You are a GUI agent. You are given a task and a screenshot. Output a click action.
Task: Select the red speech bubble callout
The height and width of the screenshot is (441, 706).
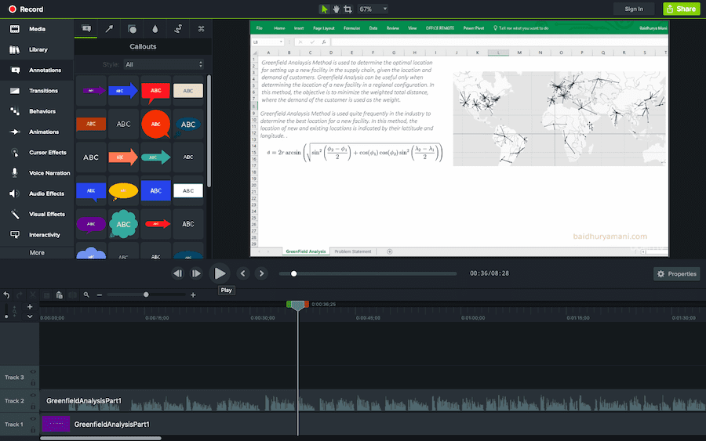[x=156, y=91]
